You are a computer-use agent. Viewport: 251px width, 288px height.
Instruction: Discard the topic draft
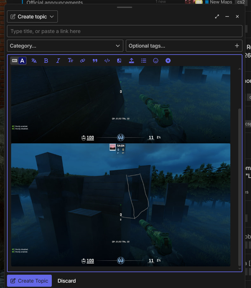tap(67, 281)
